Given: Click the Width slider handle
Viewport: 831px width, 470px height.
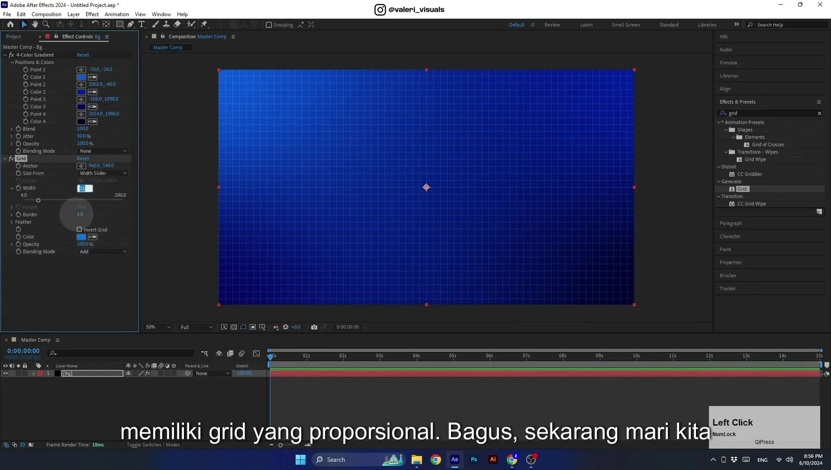Looking at the screenshot, I should coord(38,200).
